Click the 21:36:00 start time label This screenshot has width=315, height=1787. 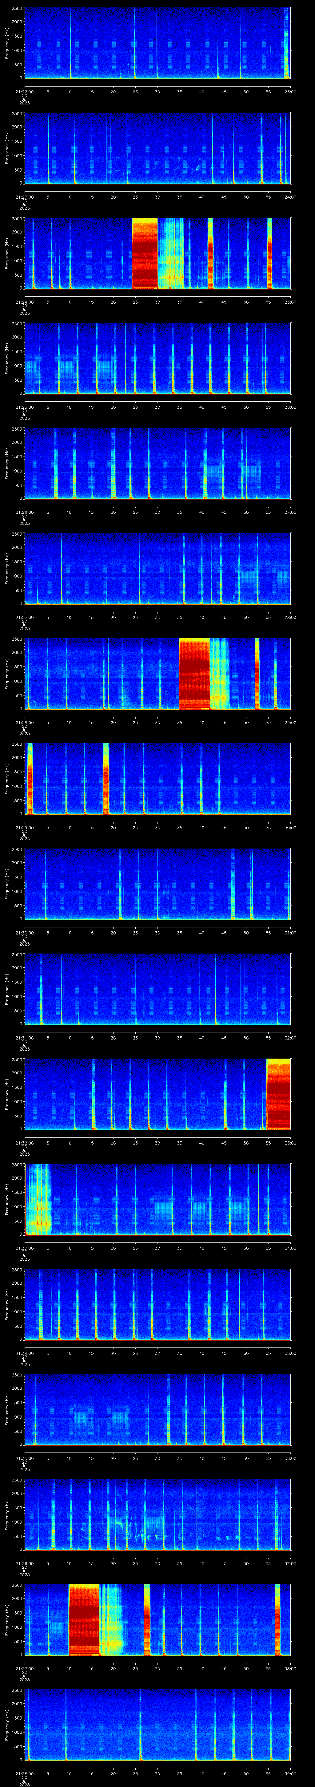[x=24, y=1564]
